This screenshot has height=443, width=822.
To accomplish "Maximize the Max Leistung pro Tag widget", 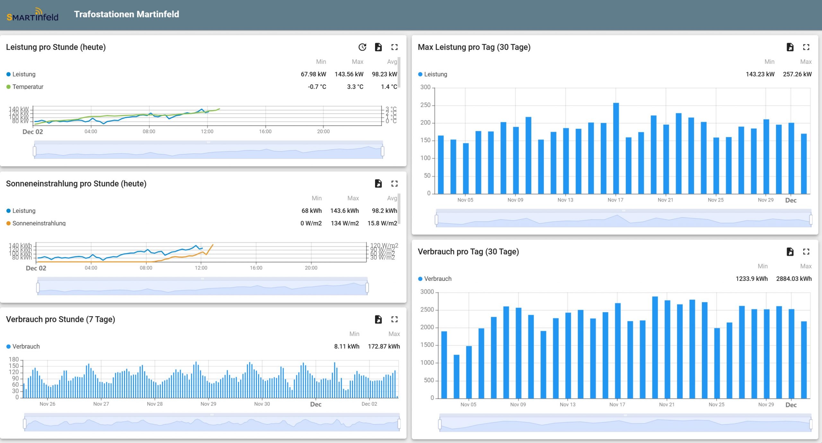I will 806,47.
